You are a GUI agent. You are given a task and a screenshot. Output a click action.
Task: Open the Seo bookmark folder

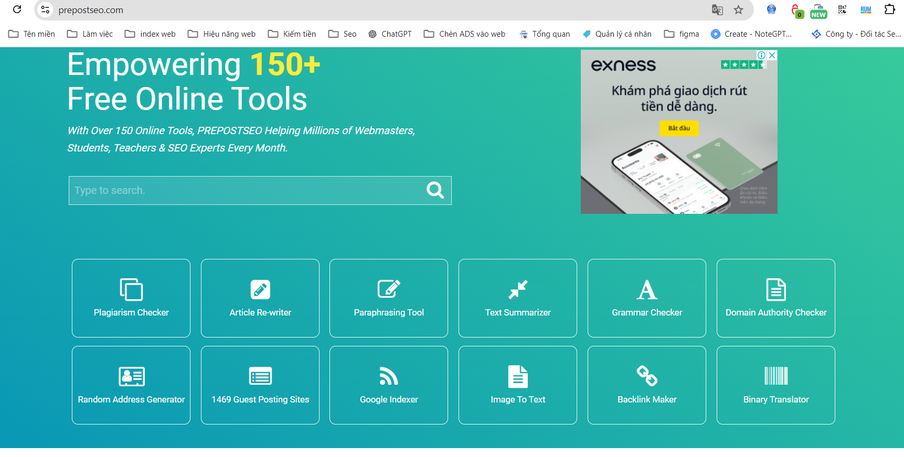(x=342, y=34)
